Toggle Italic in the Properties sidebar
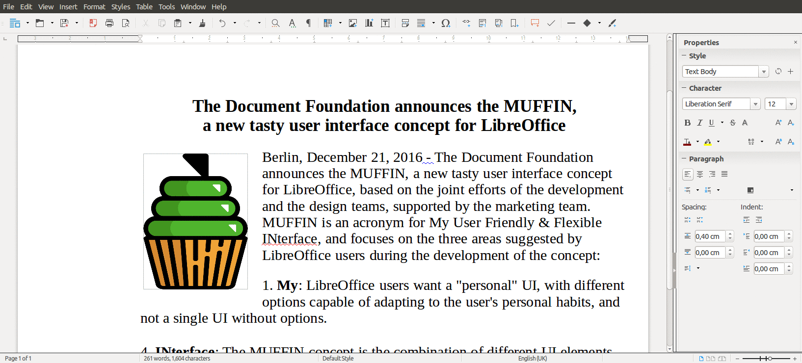 [699, 123]
